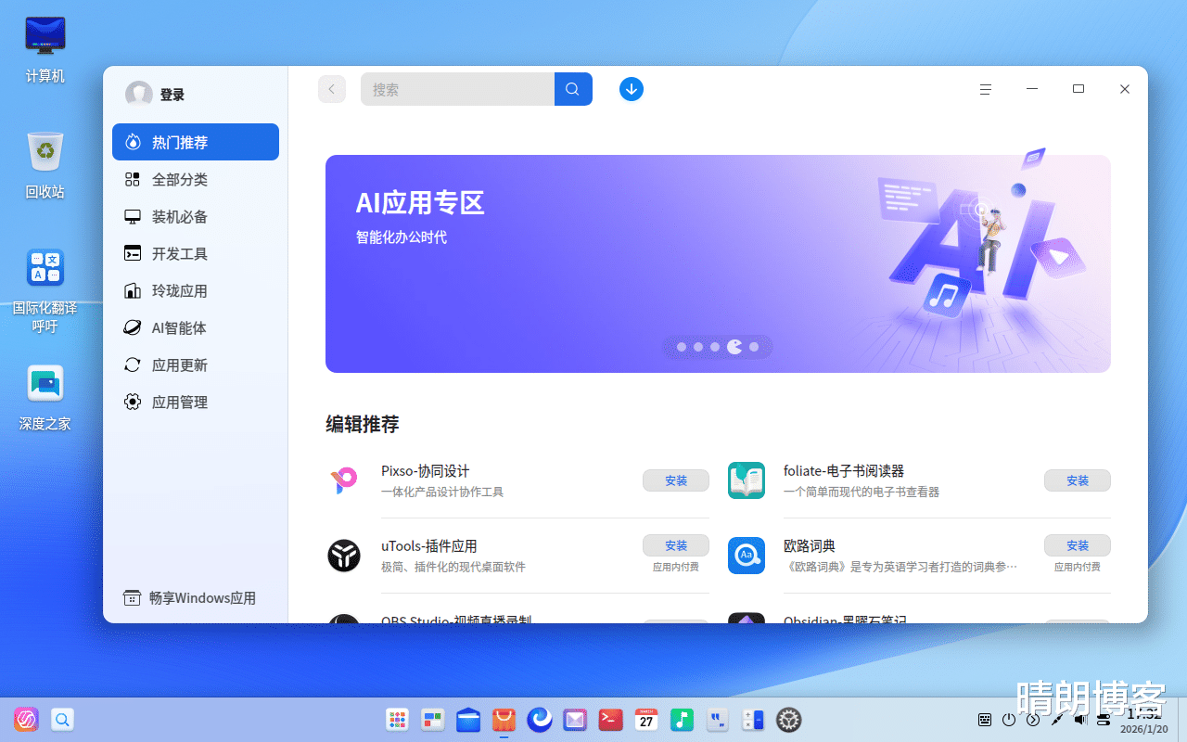Install foliate-电子书阅读器

tap(1078, 480)
